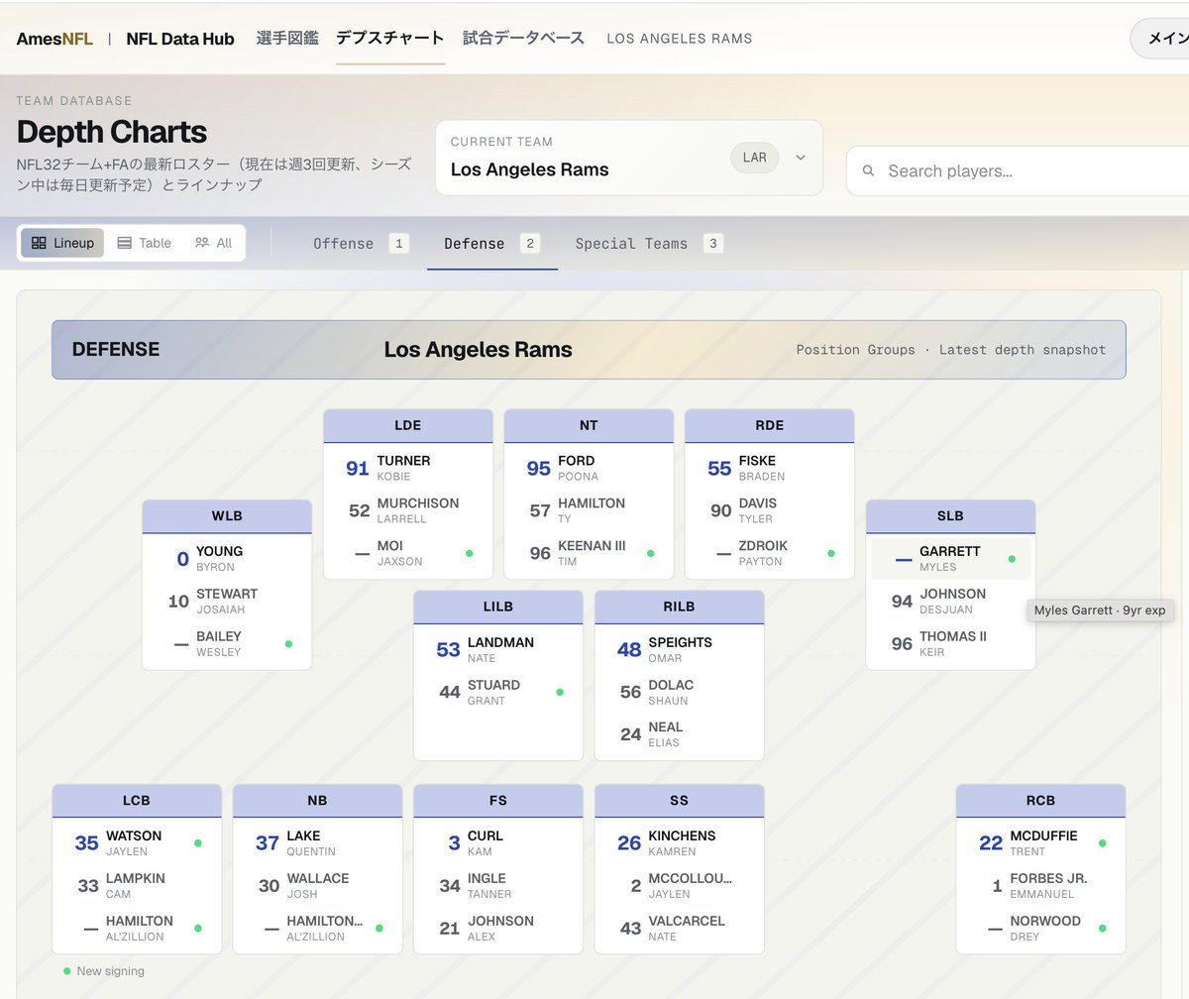Image resolution: width=1189 pixels, height=999 pixels.
Task: Click the Search players input field
Action: pos(1018,170)
